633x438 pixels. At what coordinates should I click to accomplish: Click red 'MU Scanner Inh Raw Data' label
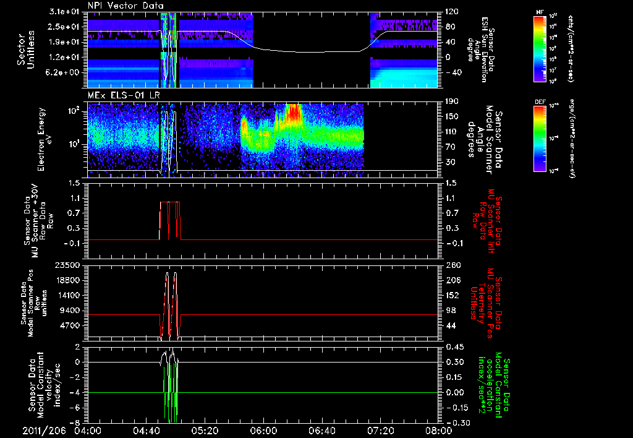[x=487, y=221]
